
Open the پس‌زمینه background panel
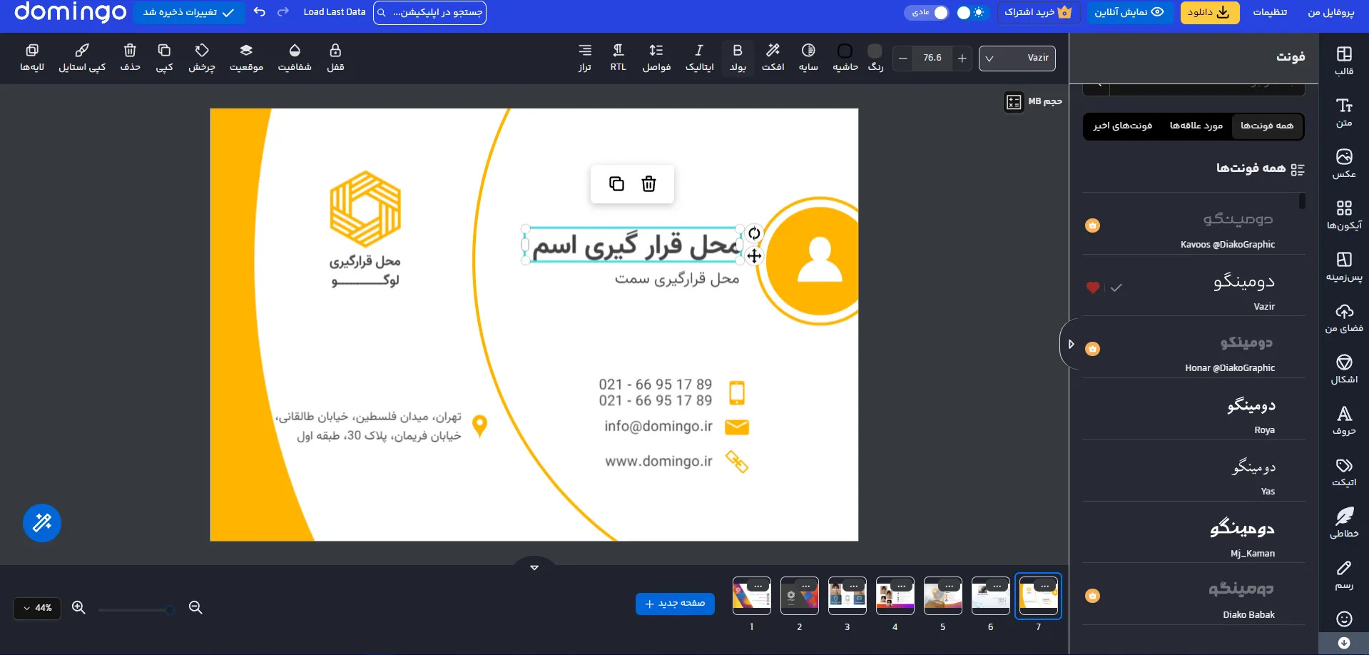1344,266
